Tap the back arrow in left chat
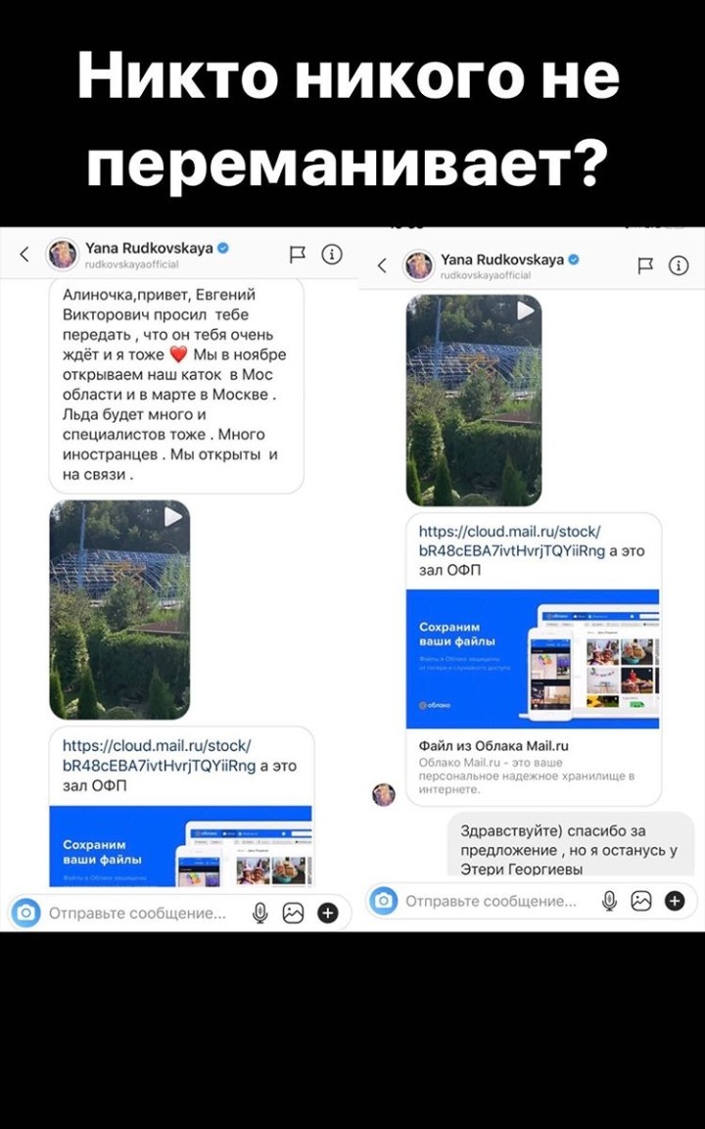 pyautogui.click(x=24, y=254)
